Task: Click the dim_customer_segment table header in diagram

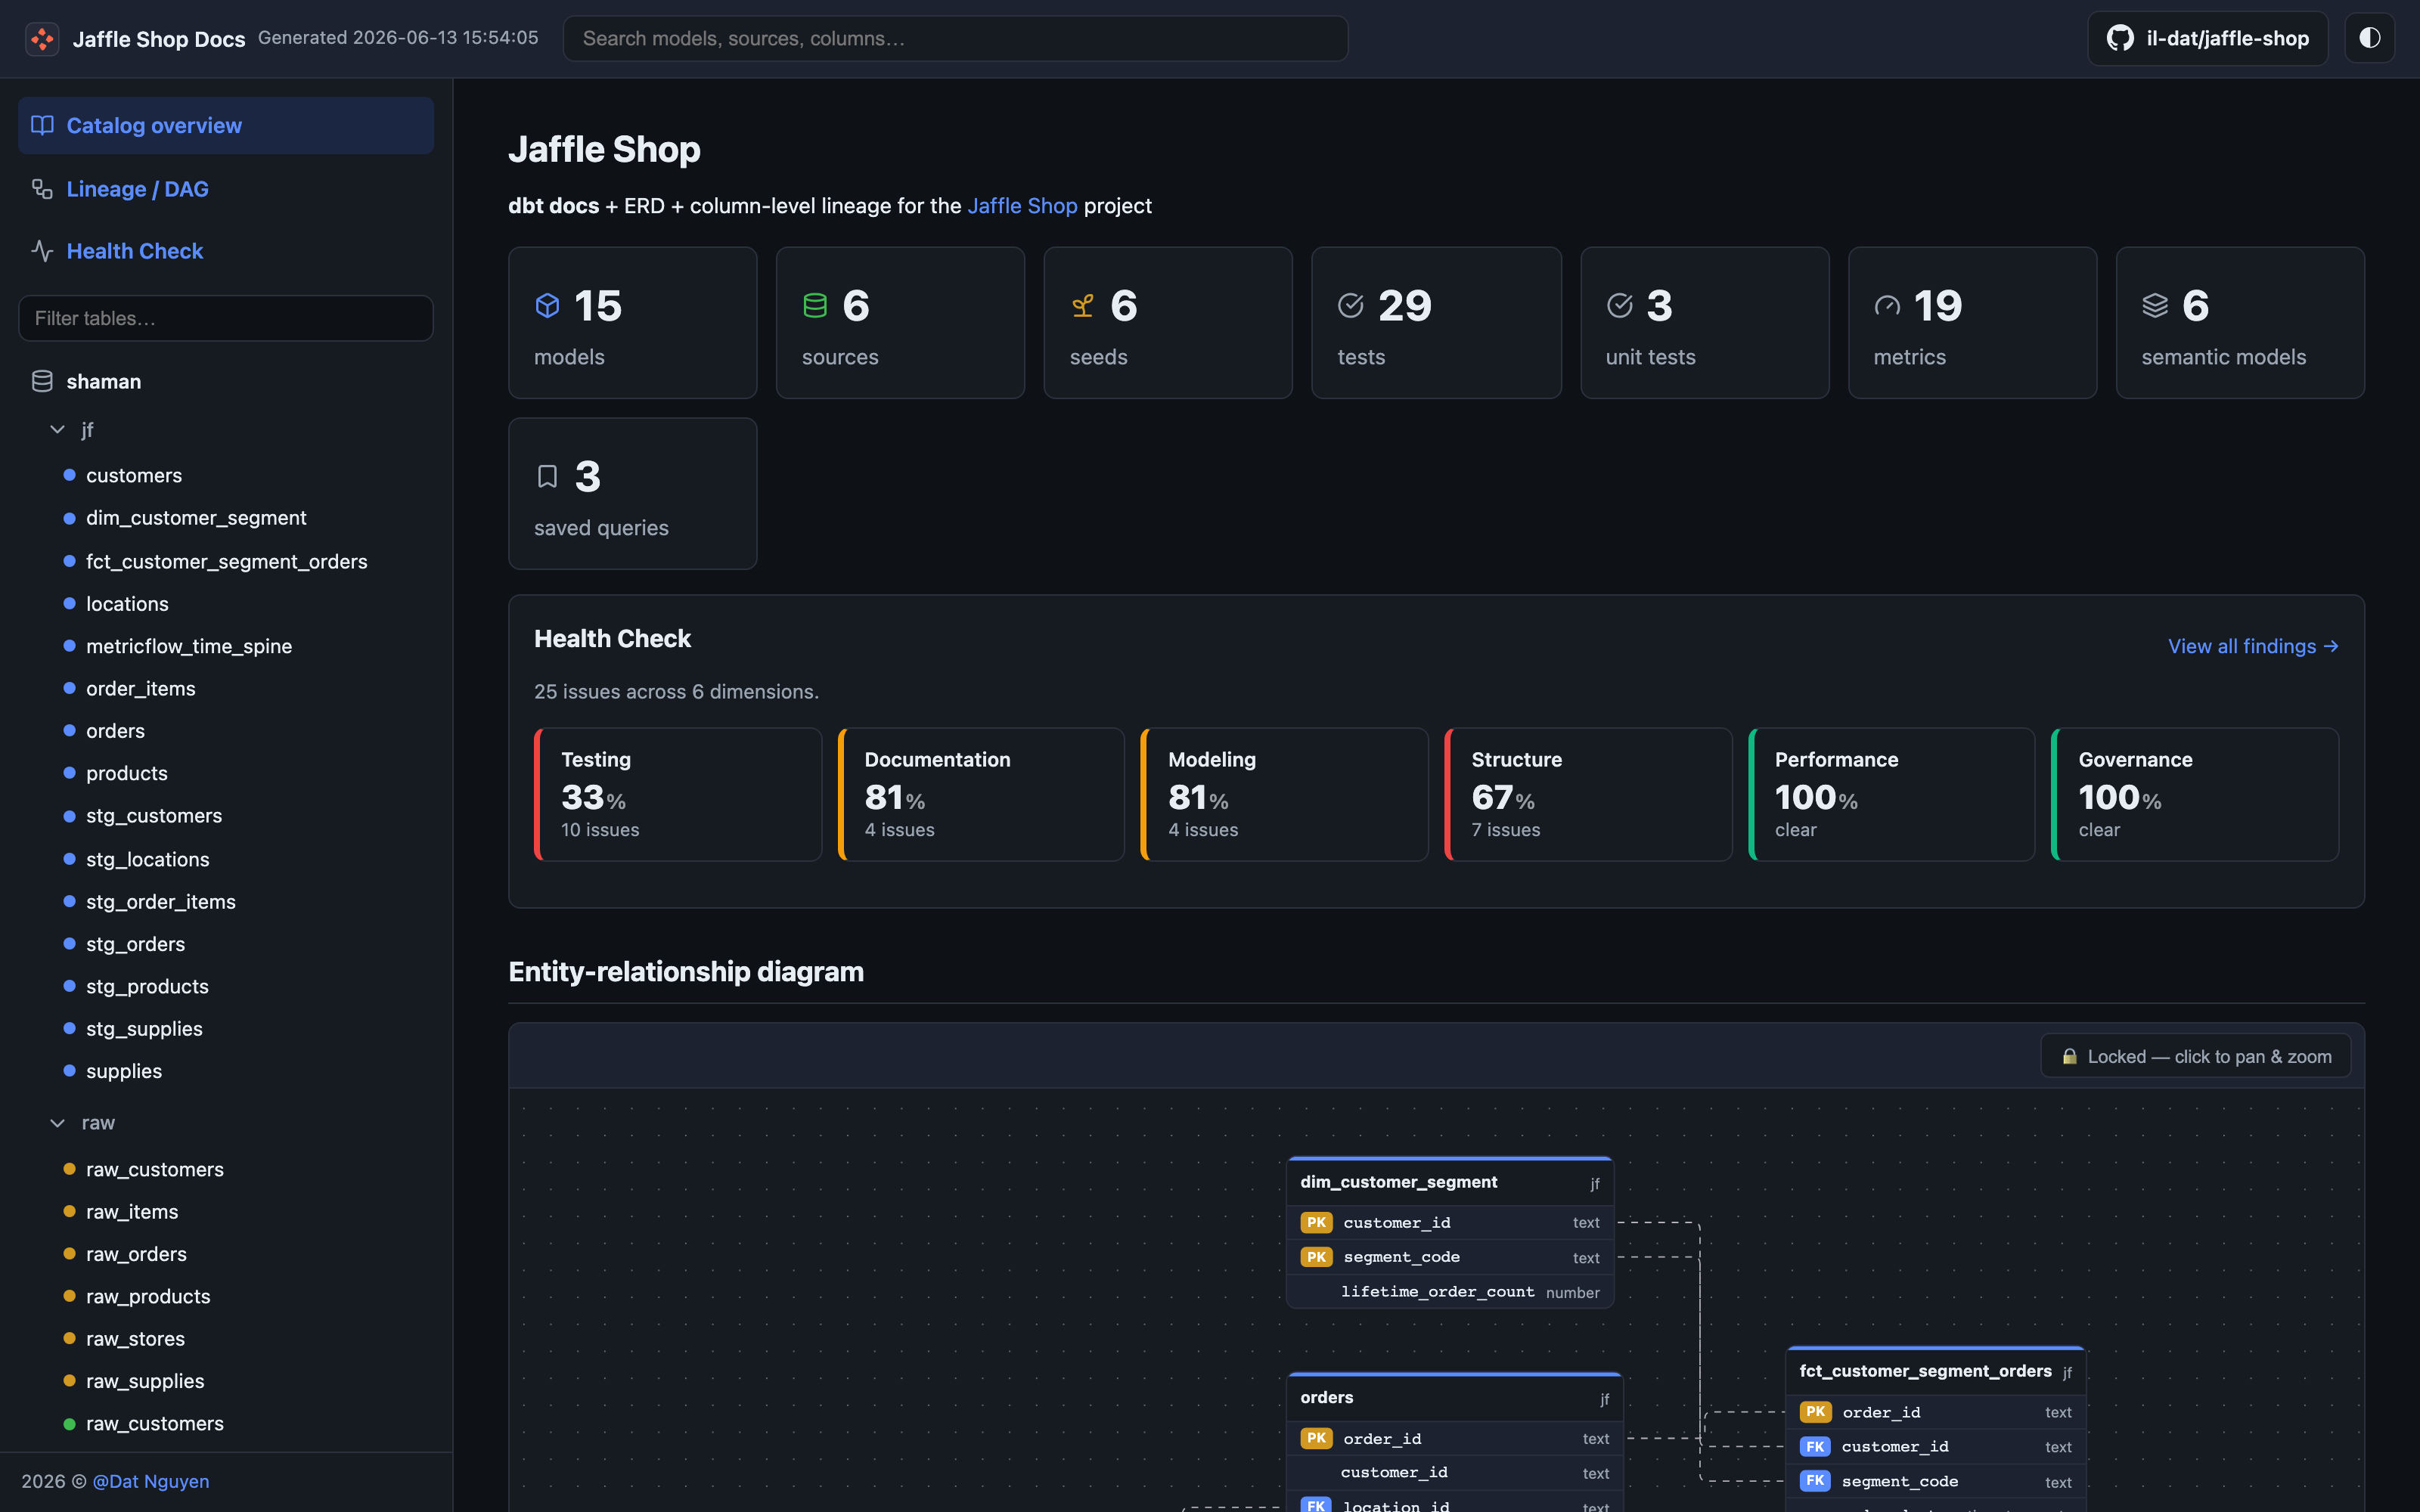Action: click(1450, 1182)
